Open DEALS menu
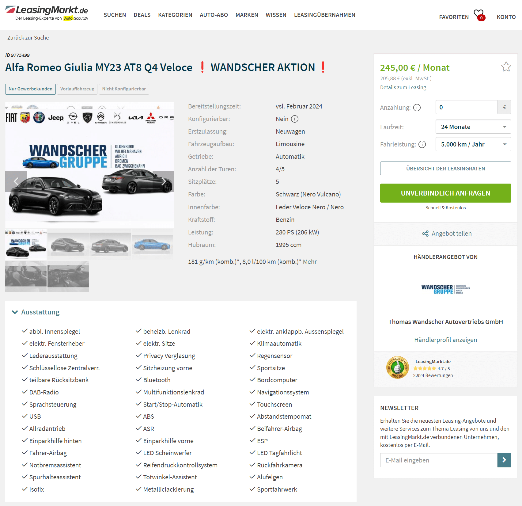Image resolution: width=522 pixels, height=506 pixels. click(x=142, y=15)
